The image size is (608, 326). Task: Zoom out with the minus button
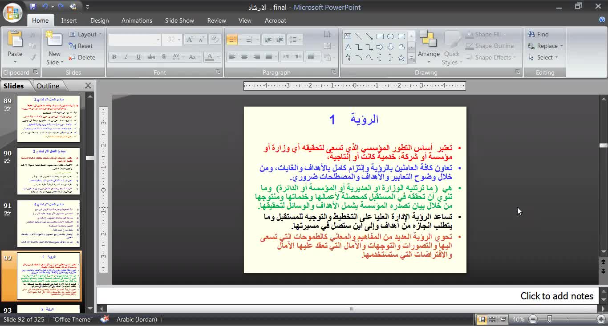533,319
